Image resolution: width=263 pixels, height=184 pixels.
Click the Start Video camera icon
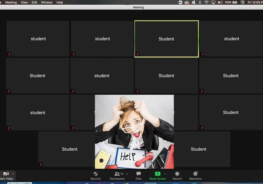point(6,174)
